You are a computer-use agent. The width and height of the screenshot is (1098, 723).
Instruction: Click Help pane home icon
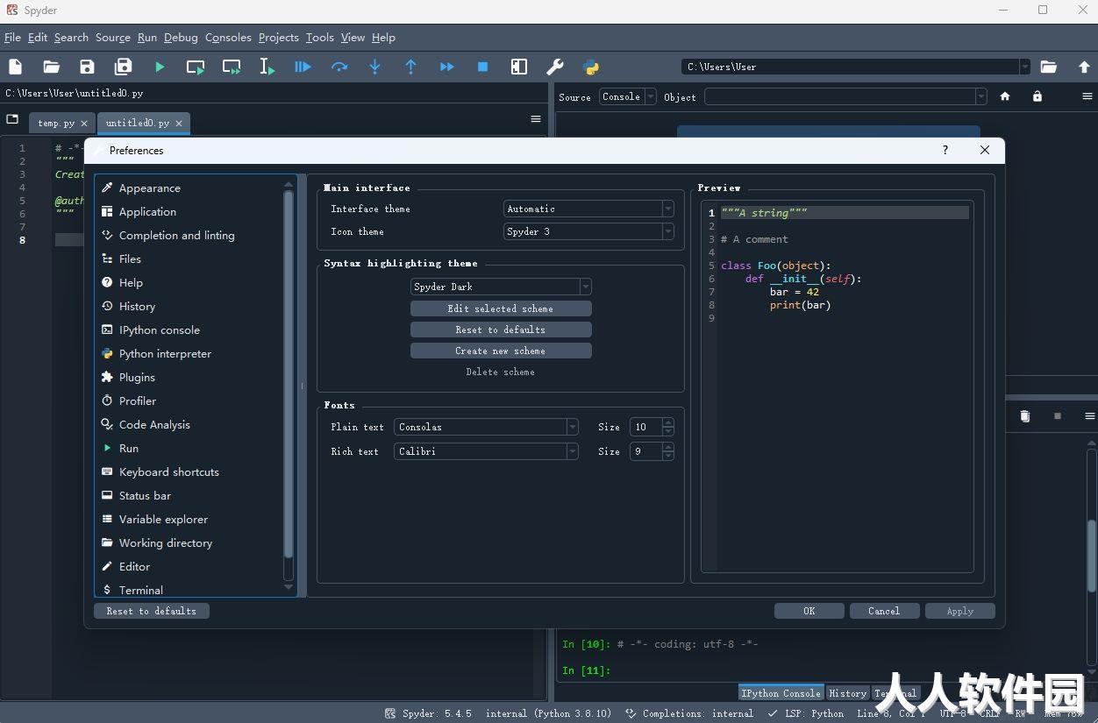(1005, 96)
